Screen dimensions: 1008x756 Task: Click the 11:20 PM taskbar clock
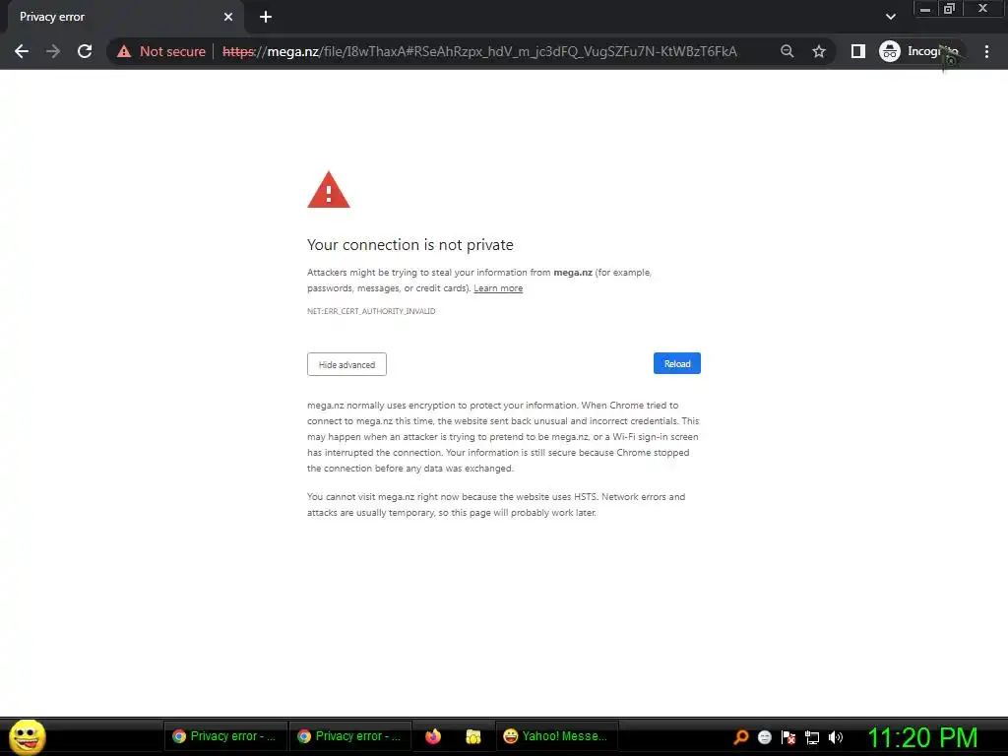coord(922,737)
